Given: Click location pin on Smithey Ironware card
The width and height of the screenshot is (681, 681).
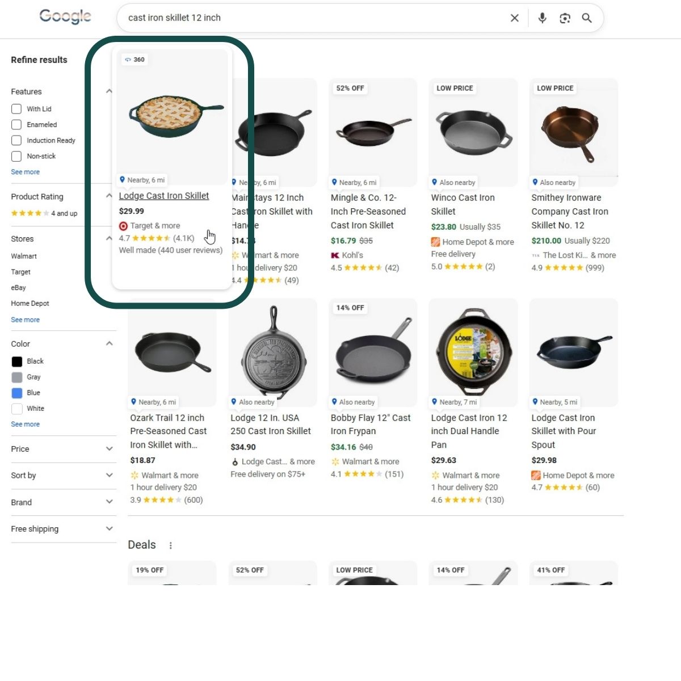Looking at the screenshot, I should pos(535,182).
